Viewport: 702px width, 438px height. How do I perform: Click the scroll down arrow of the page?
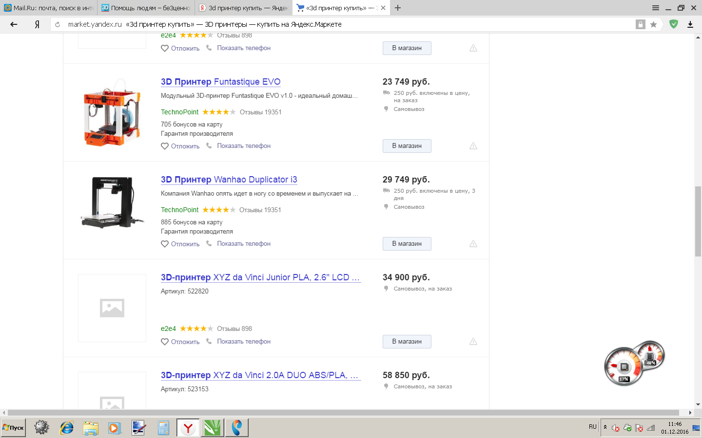click(x=698, y=404)
